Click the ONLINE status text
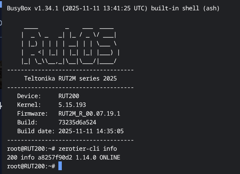The image size is (240, 174). click(110, 157)
